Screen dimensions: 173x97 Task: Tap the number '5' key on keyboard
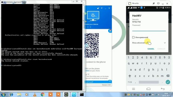pos(147,57)
